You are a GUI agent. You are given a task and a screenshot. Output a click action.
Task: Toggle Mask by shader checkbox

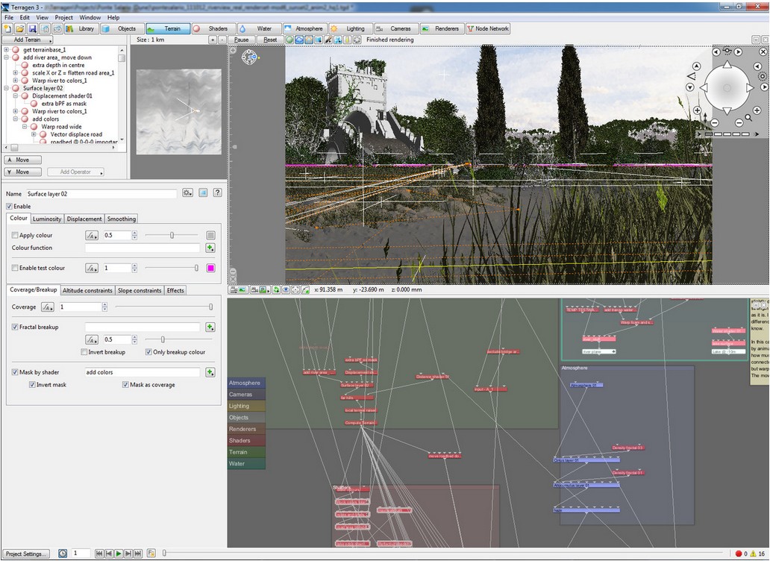(x=15, y=372)
